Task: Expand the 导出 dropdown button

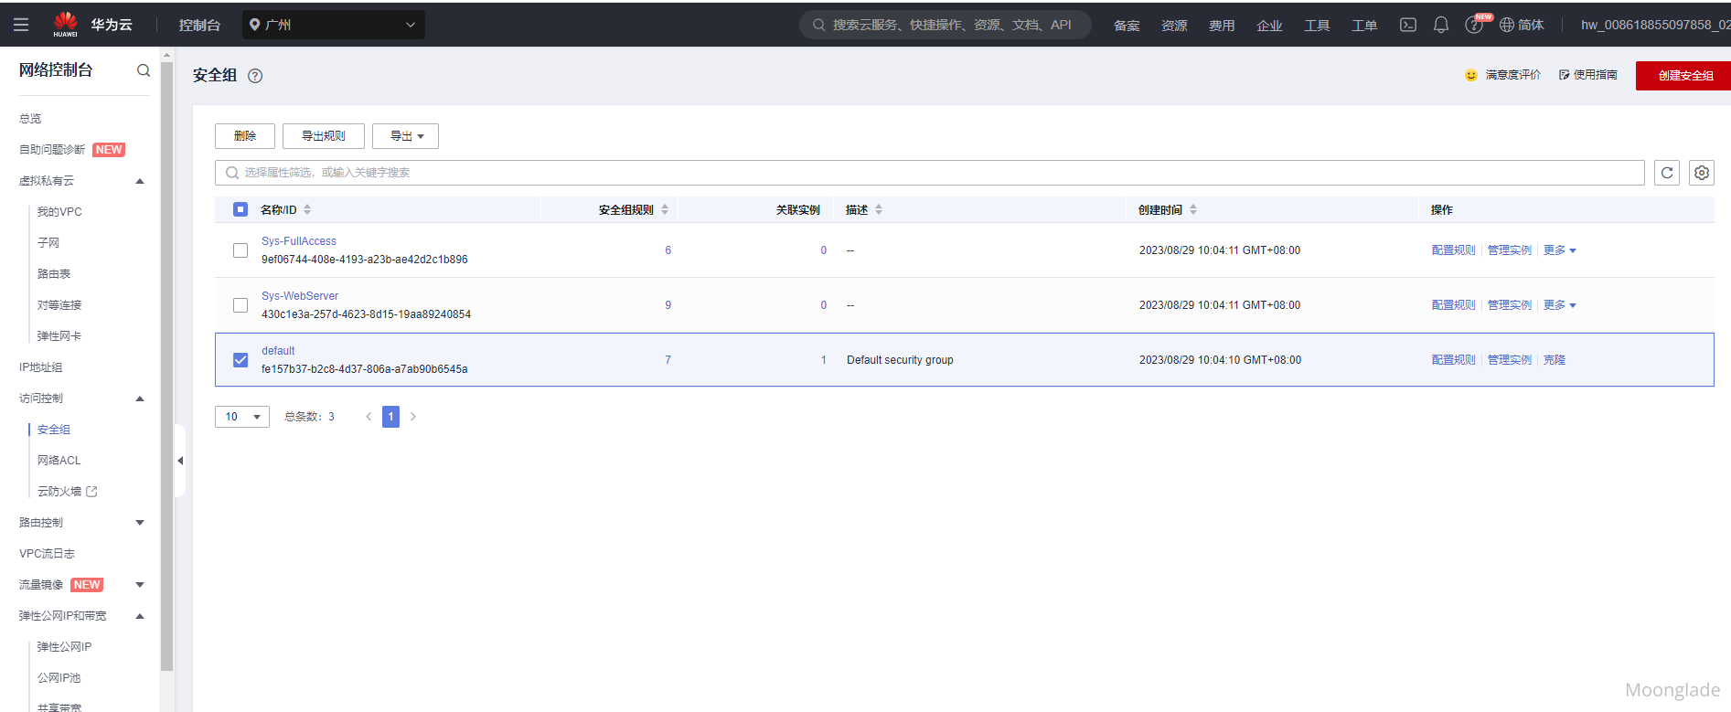Action: pyautogui.click(x=405, y=136)
